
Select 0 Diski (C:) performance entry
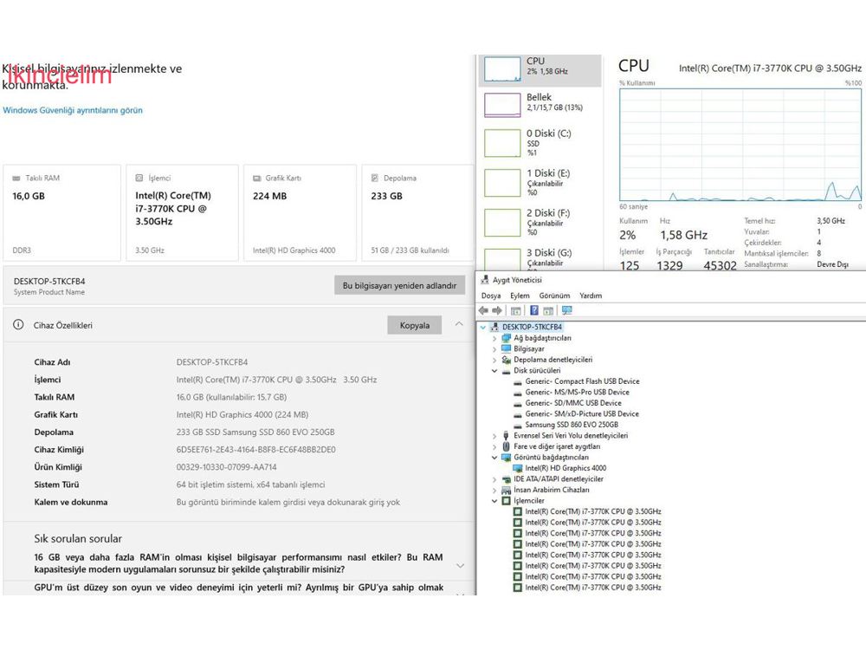pos(540,143)
